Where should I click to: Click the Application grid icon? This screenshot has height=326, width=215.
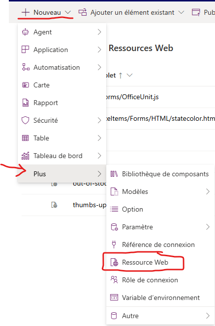pyautogui.click(x=26, y=50)
